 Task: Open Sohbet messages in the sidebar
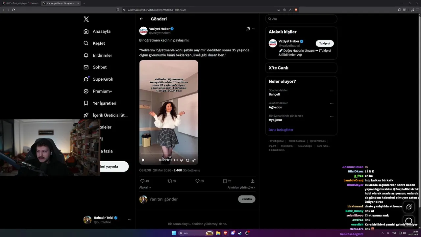coord(95,67)
